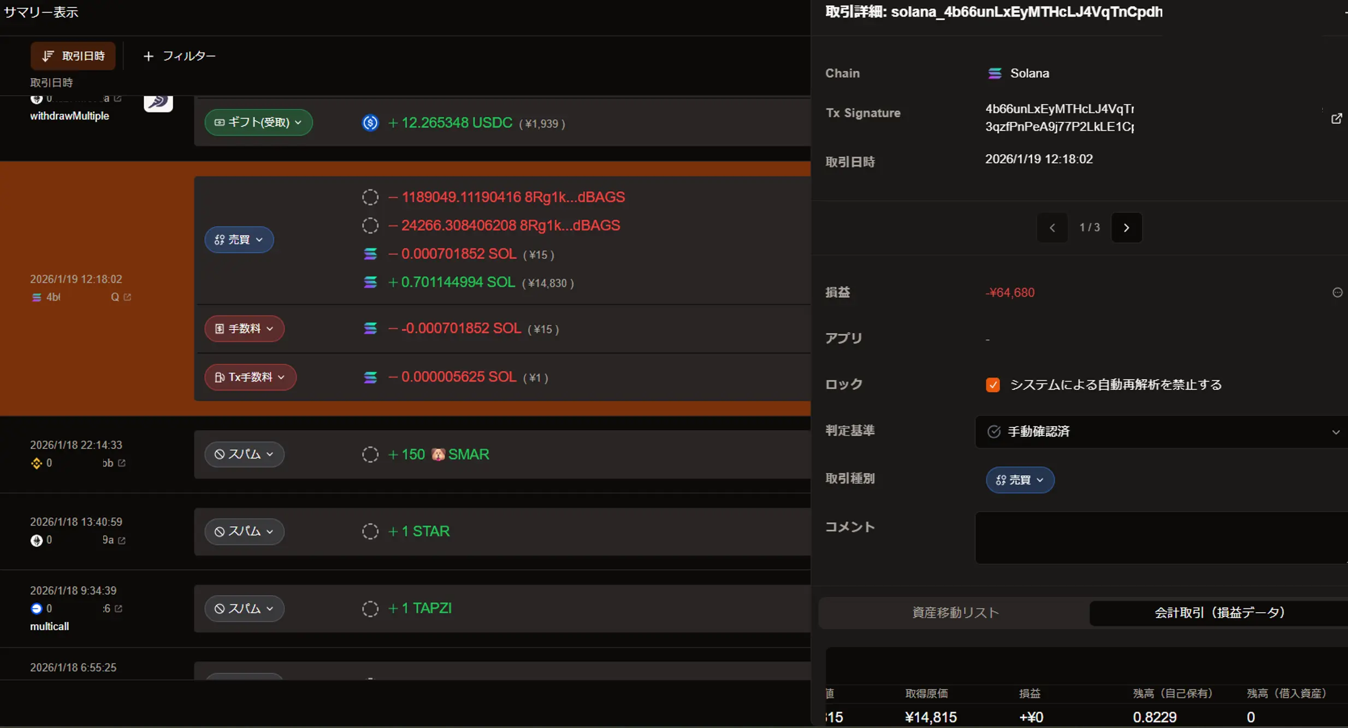Go to next page arrow in 1/3 pager
1348x728 pixels.
tap(1126, 228)
